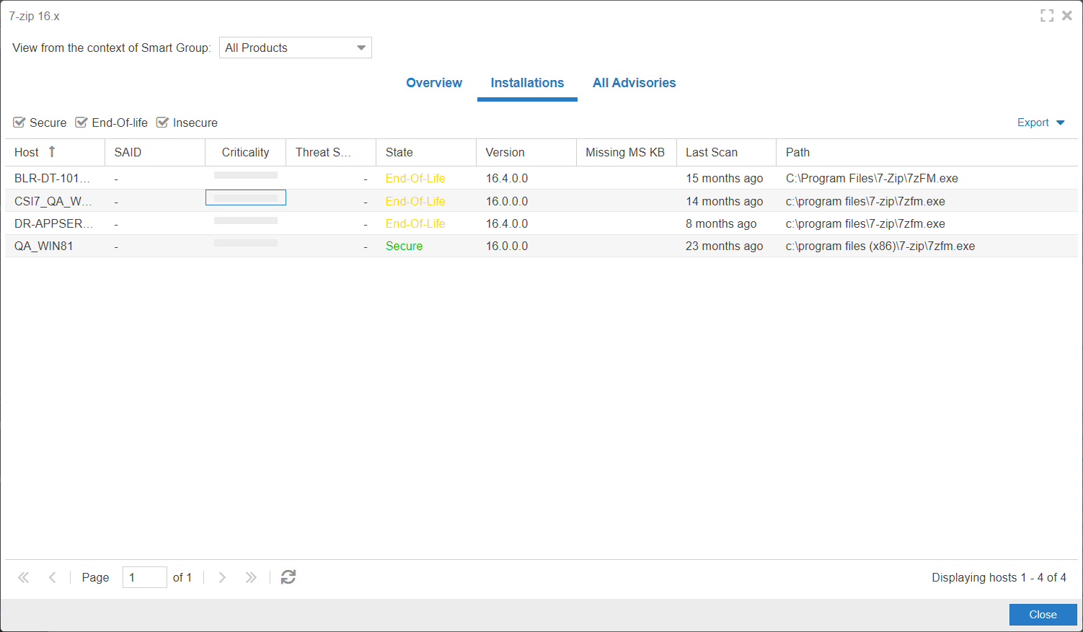Image resolution: width=1083 pixels, height=632 pixels.
Task: Click '23 months ago' last scan cell
Action: coord(724,246)
